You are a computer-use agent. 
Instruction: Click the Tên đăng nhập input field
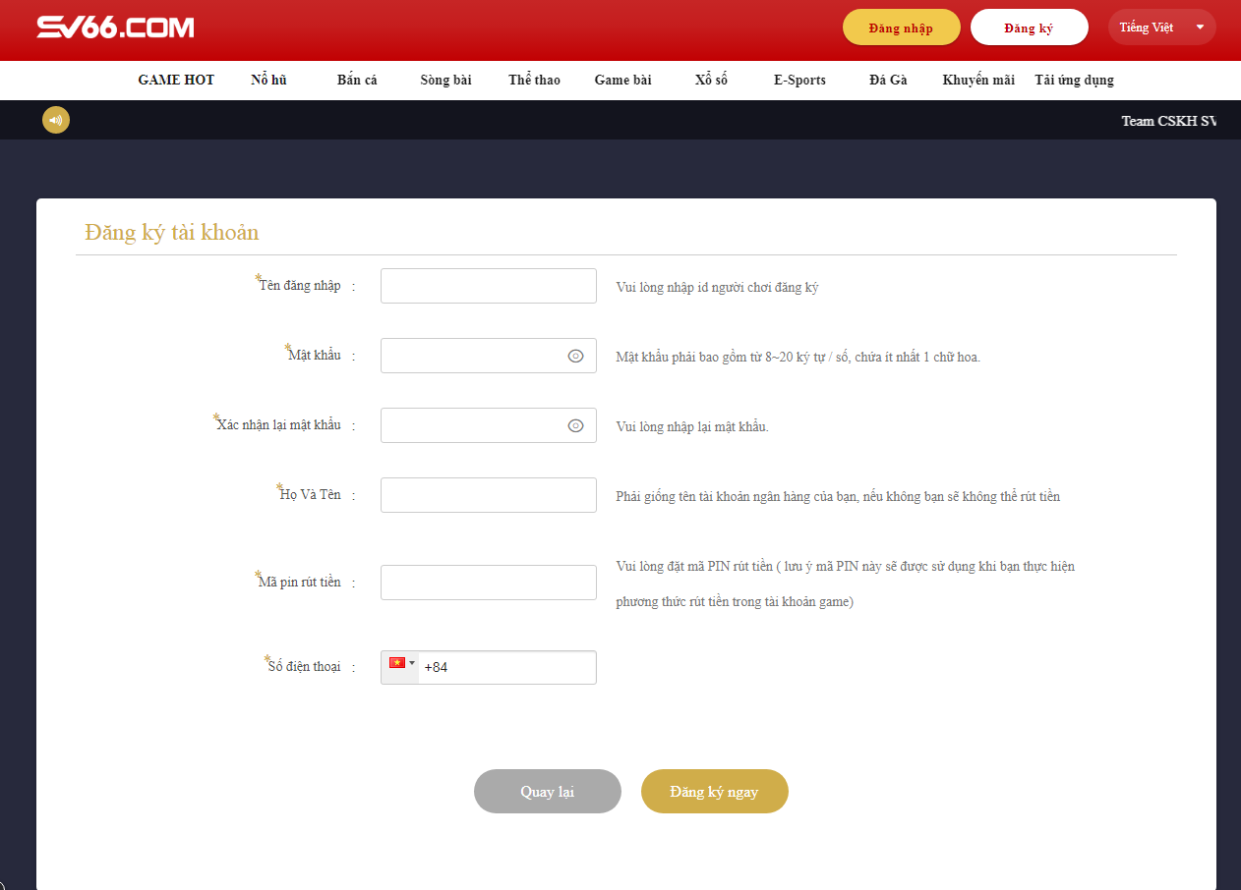[488, 285]
